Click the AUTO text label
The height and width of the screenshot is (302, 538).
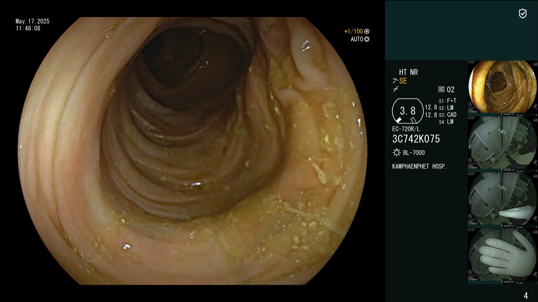coord(357,39)
